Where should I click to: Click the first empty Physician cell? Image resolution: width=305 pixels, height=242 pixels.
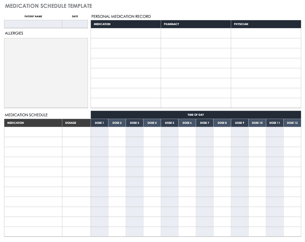coord(266,33)
